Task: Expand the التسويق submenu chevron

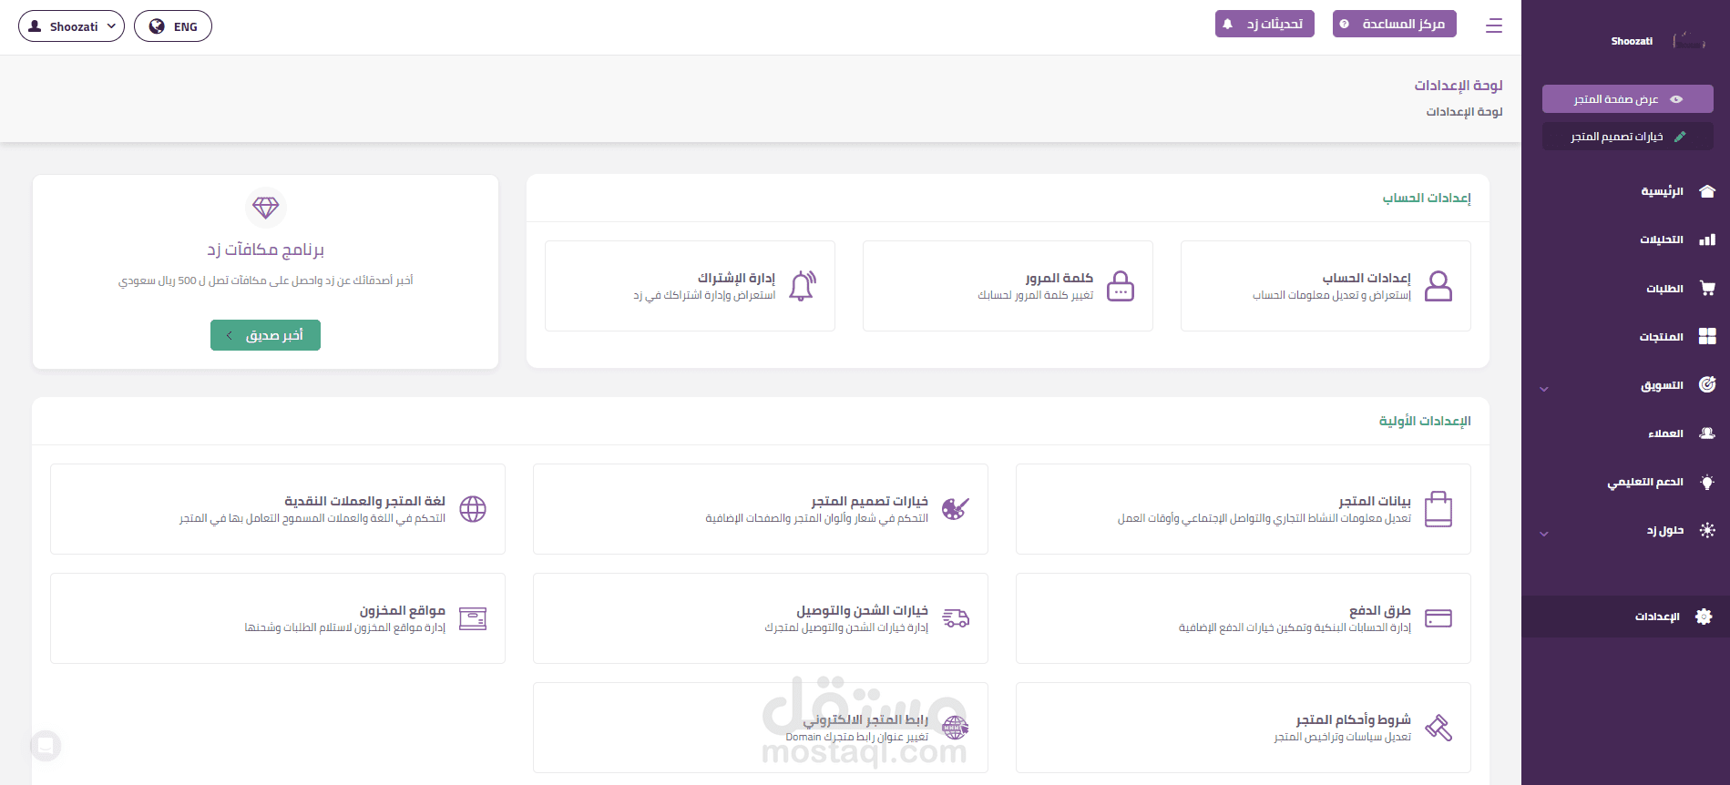Action: [1544, 389]
